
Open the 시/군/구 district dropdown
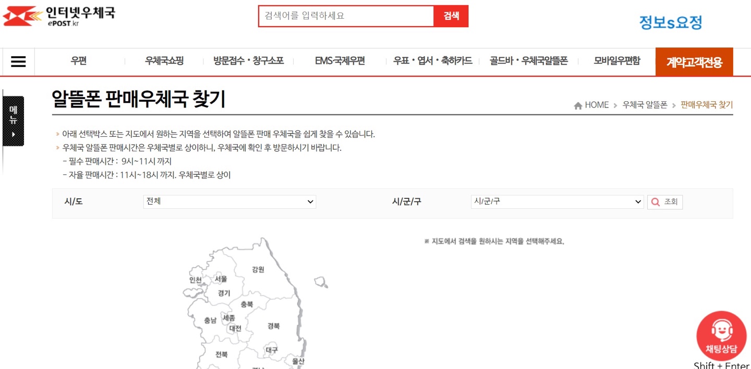pos(557,201)
